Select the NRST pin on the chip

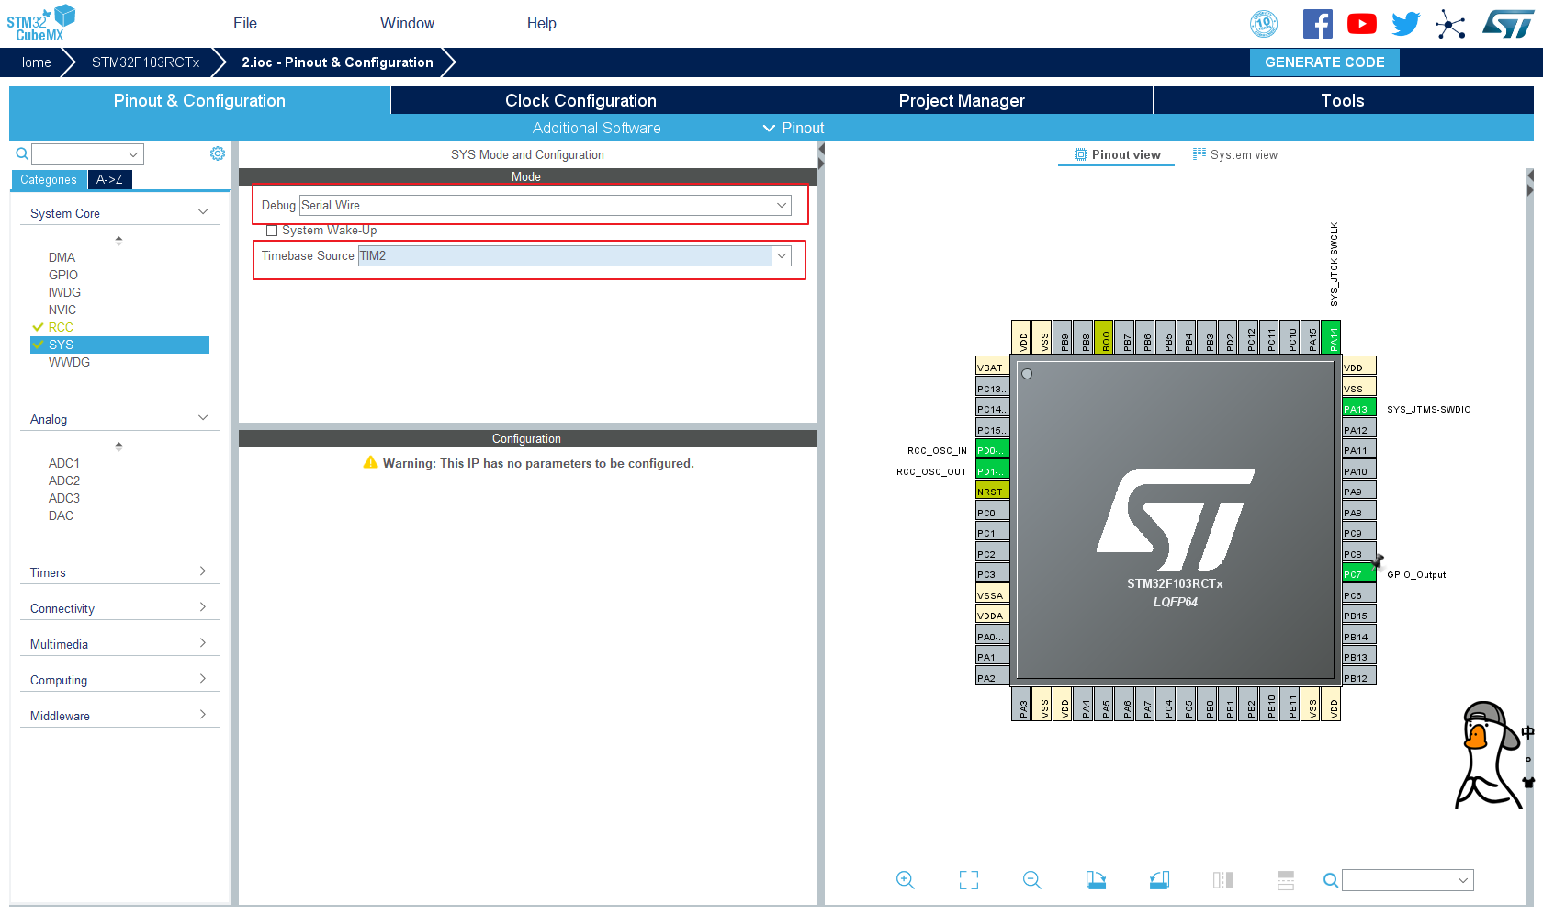click(x=993, y=492)
